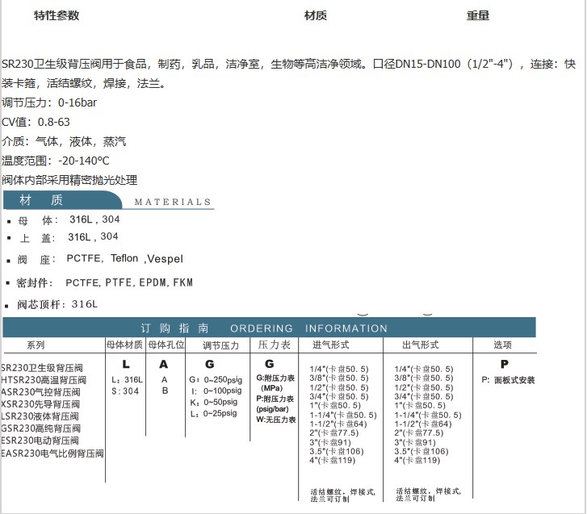Open the 特性参数 tab

[57, 15]
